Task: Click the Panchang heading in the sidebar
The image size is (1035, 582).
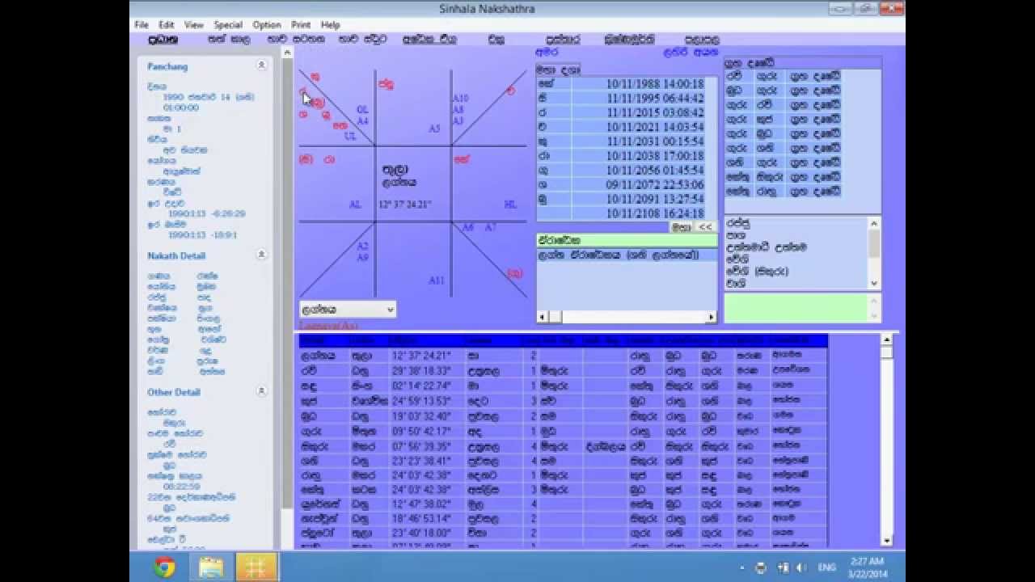Action: tap(167, 66)
